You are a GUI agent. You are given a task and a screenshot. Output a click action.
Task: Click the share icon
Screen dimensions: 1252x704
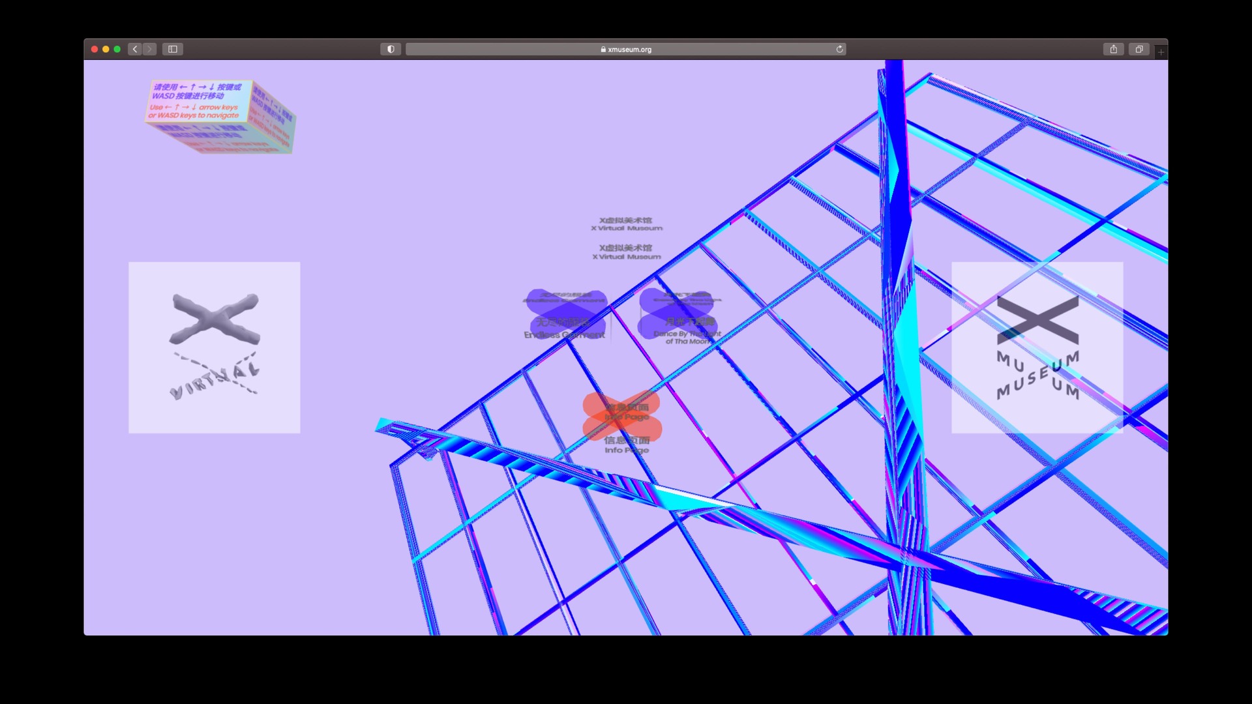click(1113, 49)
